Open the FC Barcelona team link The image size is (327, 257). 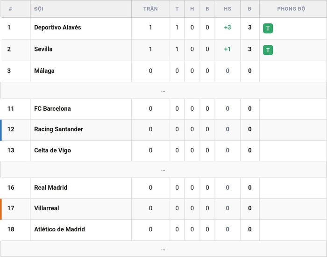(52, 108)
